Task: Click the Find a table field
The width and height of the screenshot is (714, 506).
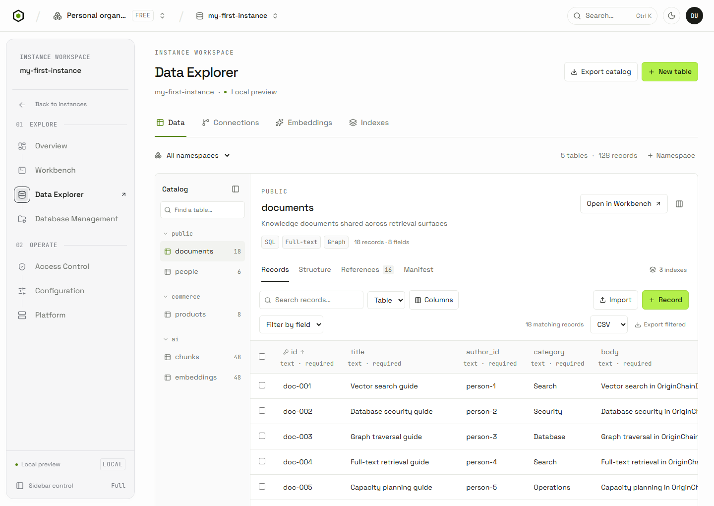Action: coord(202,210)
